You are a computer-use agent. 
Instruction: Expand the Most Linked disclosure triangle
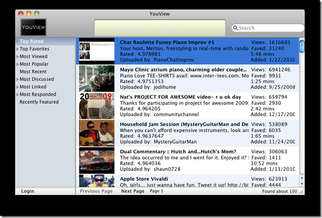click(18, 87)
